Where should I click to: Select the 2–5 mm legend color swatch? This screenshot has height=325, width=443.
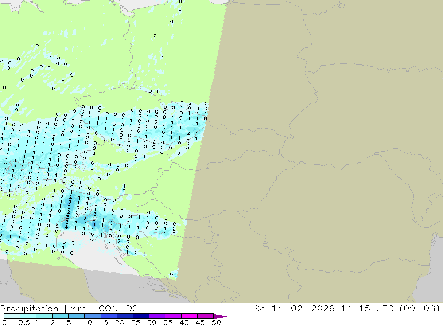60,316
